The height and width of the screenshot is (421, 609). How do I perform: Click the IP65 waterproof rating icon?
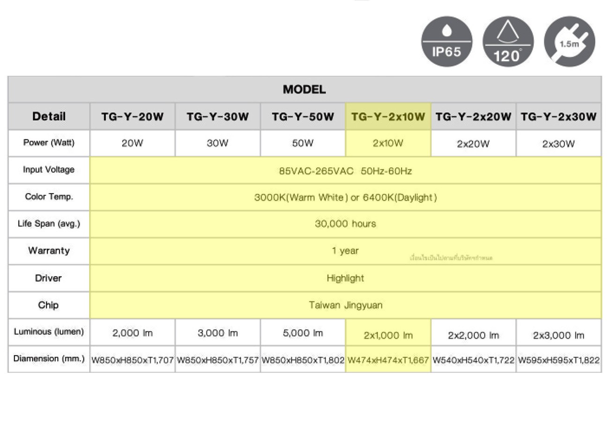pyautogui.click(x=446, y=42)
